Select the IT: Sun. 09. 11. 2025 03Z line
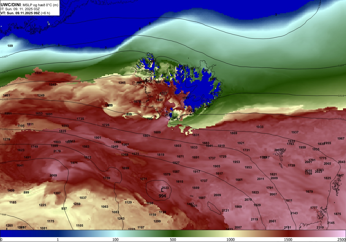The height and width of the screenshot is (242, 346). [x=20, y=9]
